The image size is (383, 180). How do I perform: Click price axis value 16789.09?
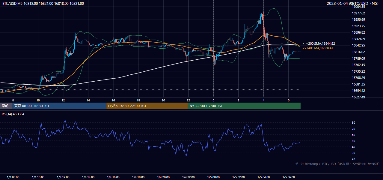click(358, 58)
